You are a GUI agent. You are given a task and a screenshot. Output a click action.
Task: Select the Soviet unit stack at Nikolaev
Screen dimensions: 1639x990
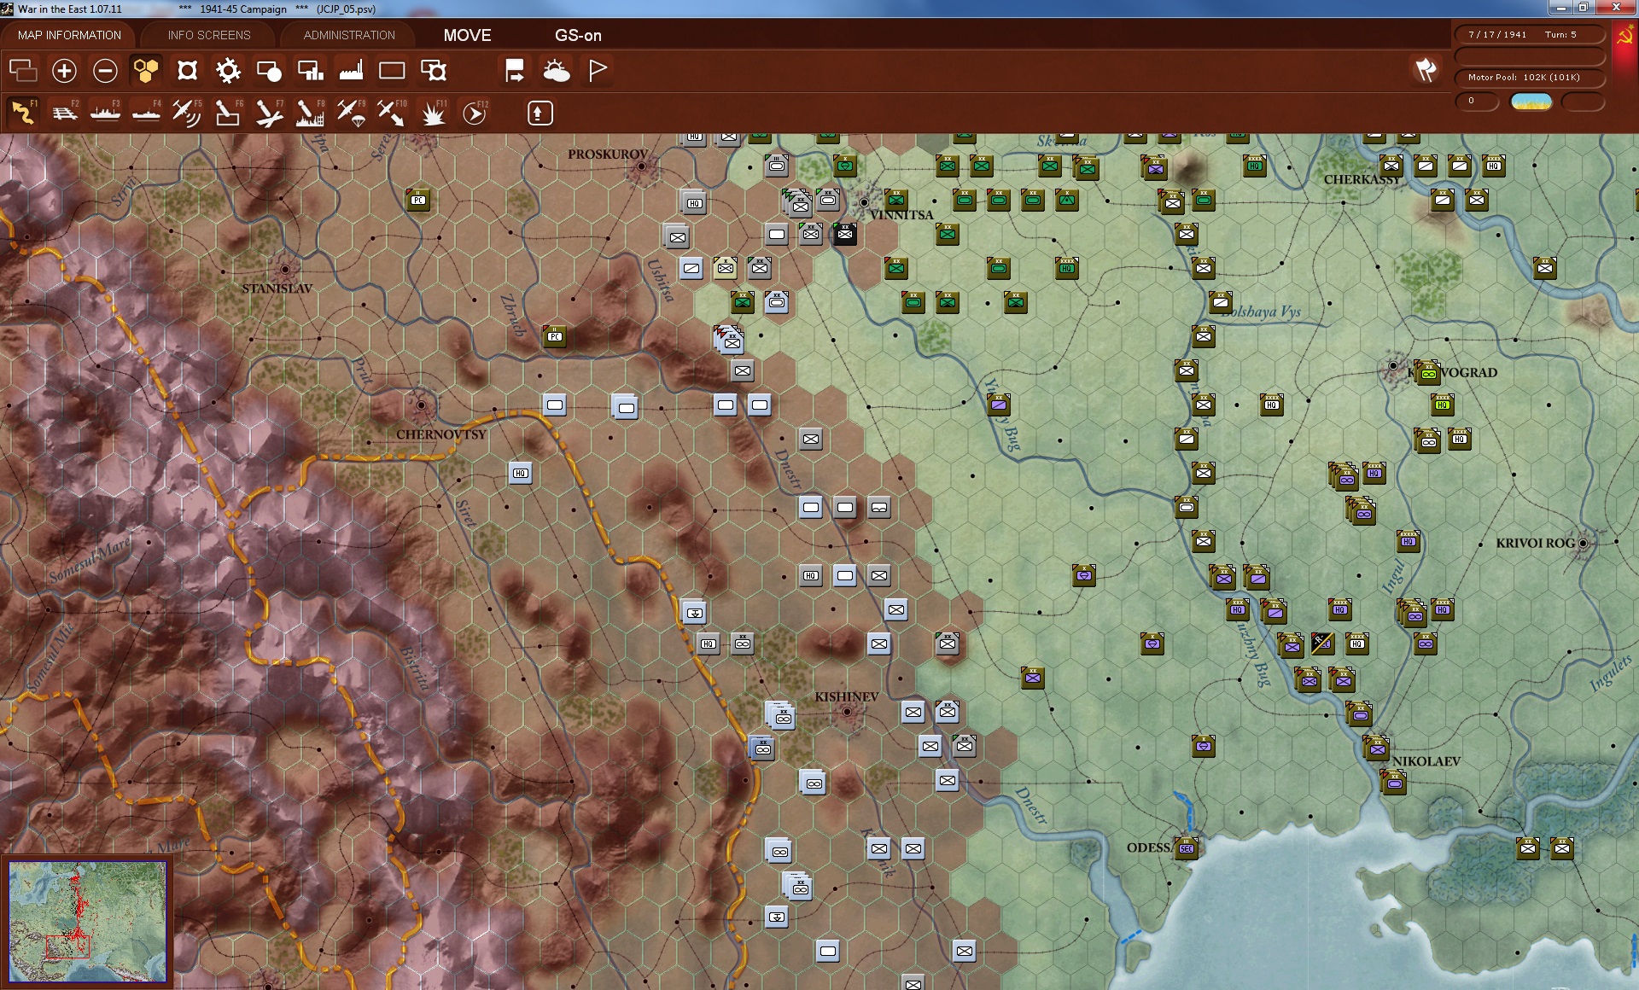1376,748
